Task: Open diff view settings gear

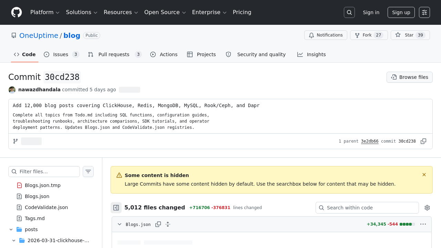Action: click(x=427, y=208)
